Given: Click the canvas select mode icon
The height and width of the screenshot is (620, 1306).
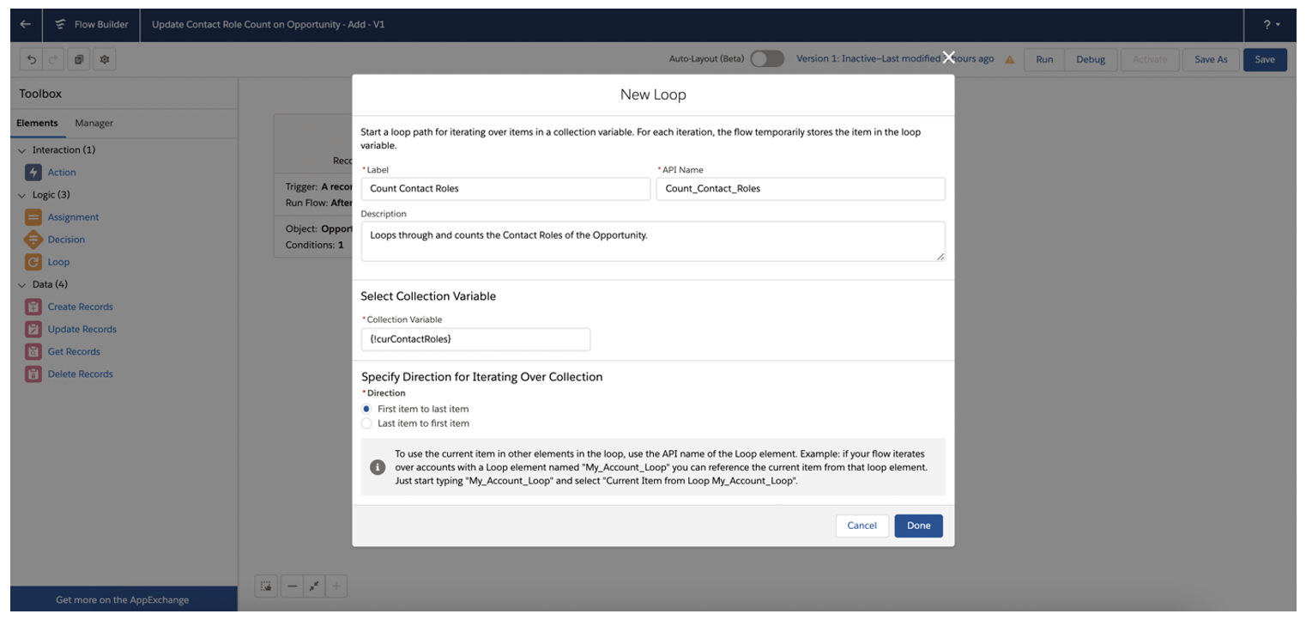Looking at the screenshot, I should pyautogui.click(x=266, y=587).
